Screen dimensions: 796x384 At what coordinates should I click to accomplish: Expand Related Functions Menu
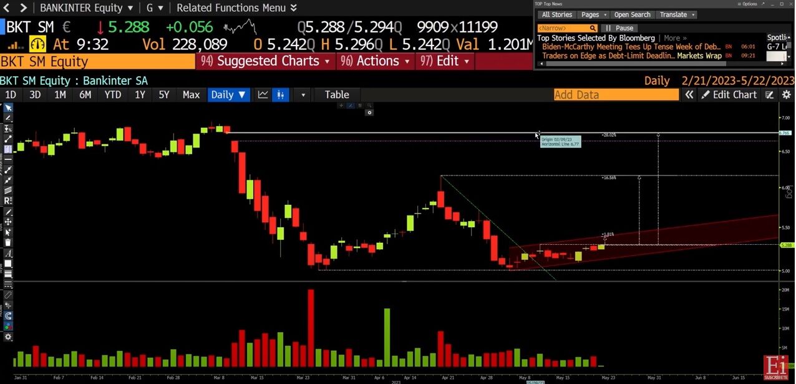tap(237, 8)
